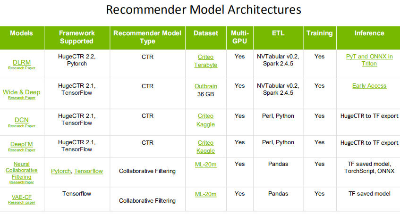Click the Outbrain dataset link
This screenshot has width=400, height=214.
click(205, 86)
